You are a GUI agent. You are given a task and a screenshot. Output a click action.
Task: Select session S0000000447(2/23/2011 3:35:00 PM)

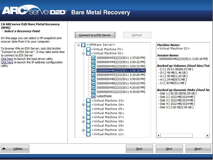(x=121, y=75)
